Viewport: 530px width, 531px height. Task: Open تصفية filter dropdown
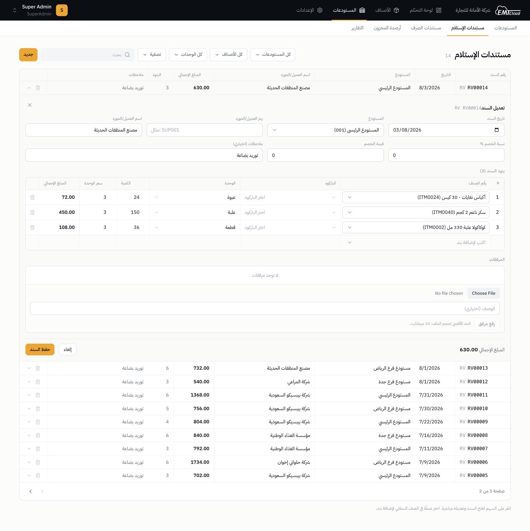click(x=152, y=55)
